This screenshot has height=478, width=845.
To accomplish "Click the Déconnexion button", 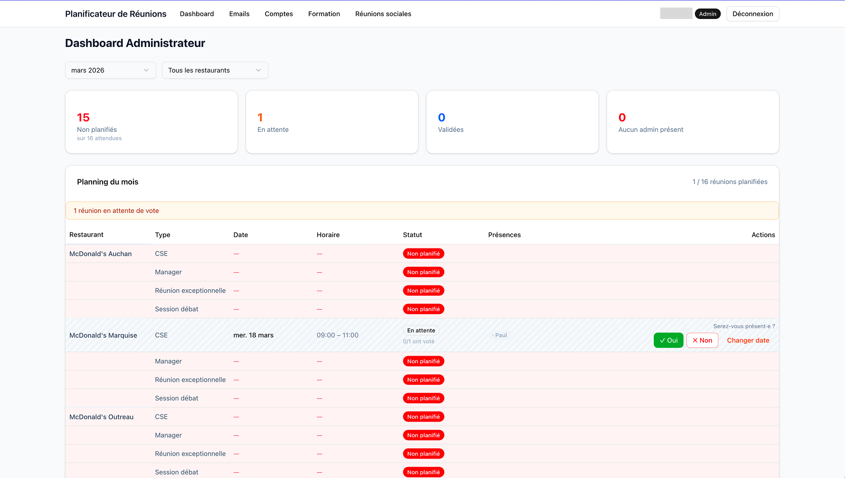I will [x=752, y=14].
